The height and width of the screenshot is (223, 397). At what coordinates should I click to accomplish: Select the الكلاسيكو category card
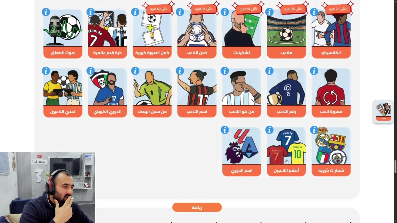point(331,34)
